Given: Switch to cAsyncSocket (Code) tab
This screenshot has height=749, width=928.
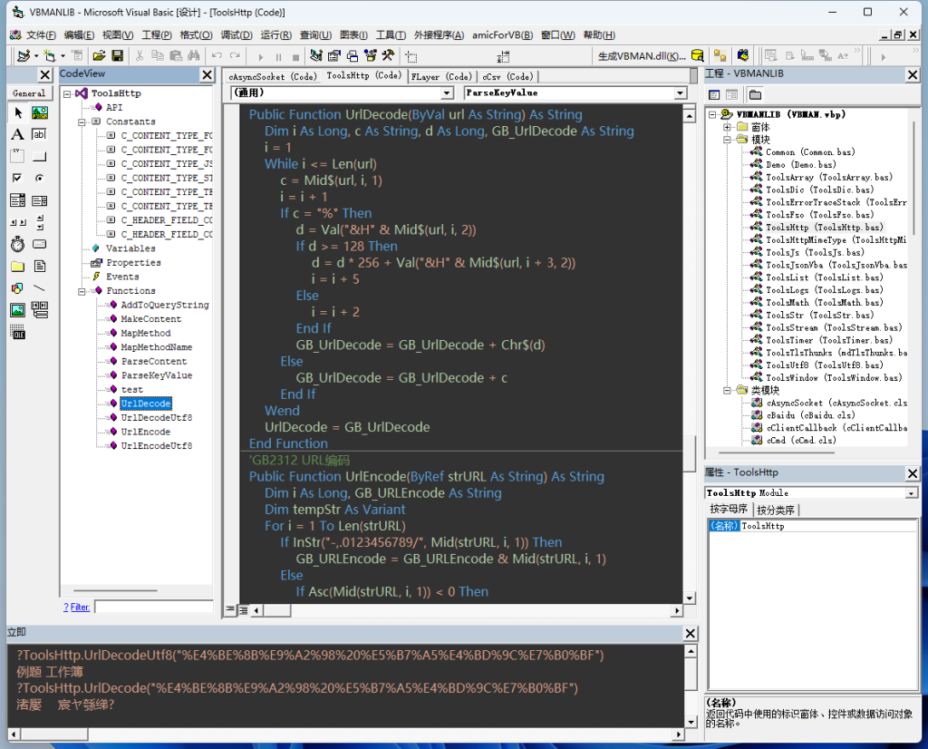Looking at the screenshot, I should click(x=273, y=76).
